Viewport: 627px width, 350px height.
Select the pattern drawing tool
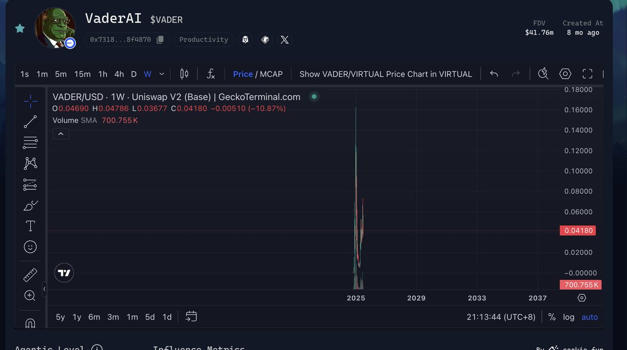tap(30, 164)
